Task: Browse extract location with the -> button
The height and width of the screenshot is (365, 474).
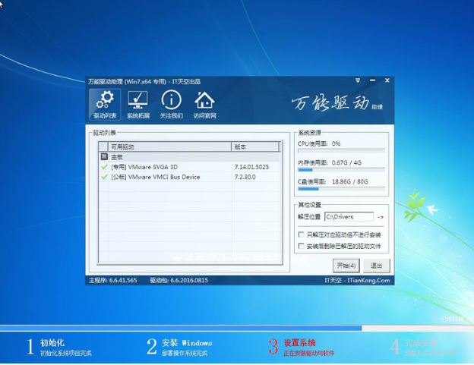Action: (x=381, y=217)
